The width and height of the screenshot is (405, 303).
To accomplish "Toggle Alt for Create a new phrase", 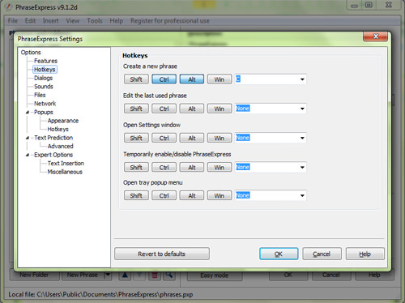I will (x=192, y=79).
